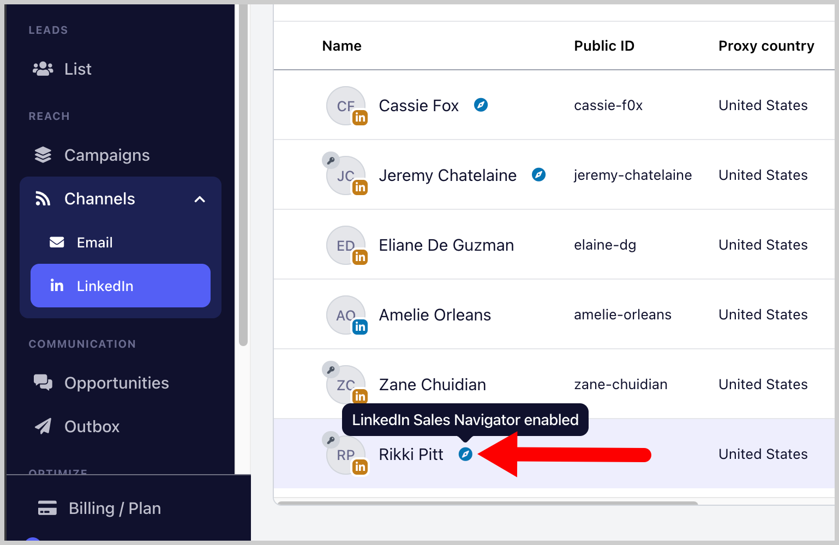The image size is (839, 545).
Task: Click the LinkedIn badge on Zane Chuidian's avatar
Action: [360, 397]
